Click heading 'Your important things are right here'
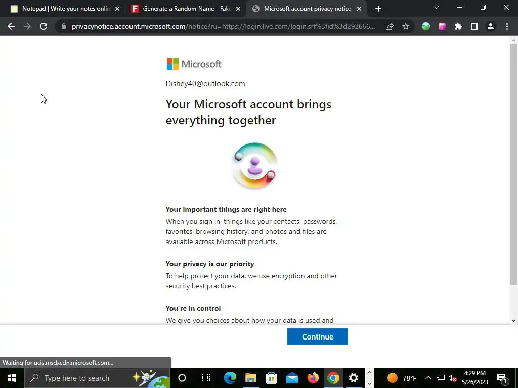518x388 pixels. [226, 210]
